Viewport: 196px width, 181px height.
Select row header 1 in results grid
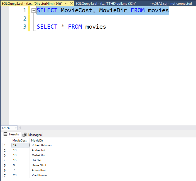(5, 145)
